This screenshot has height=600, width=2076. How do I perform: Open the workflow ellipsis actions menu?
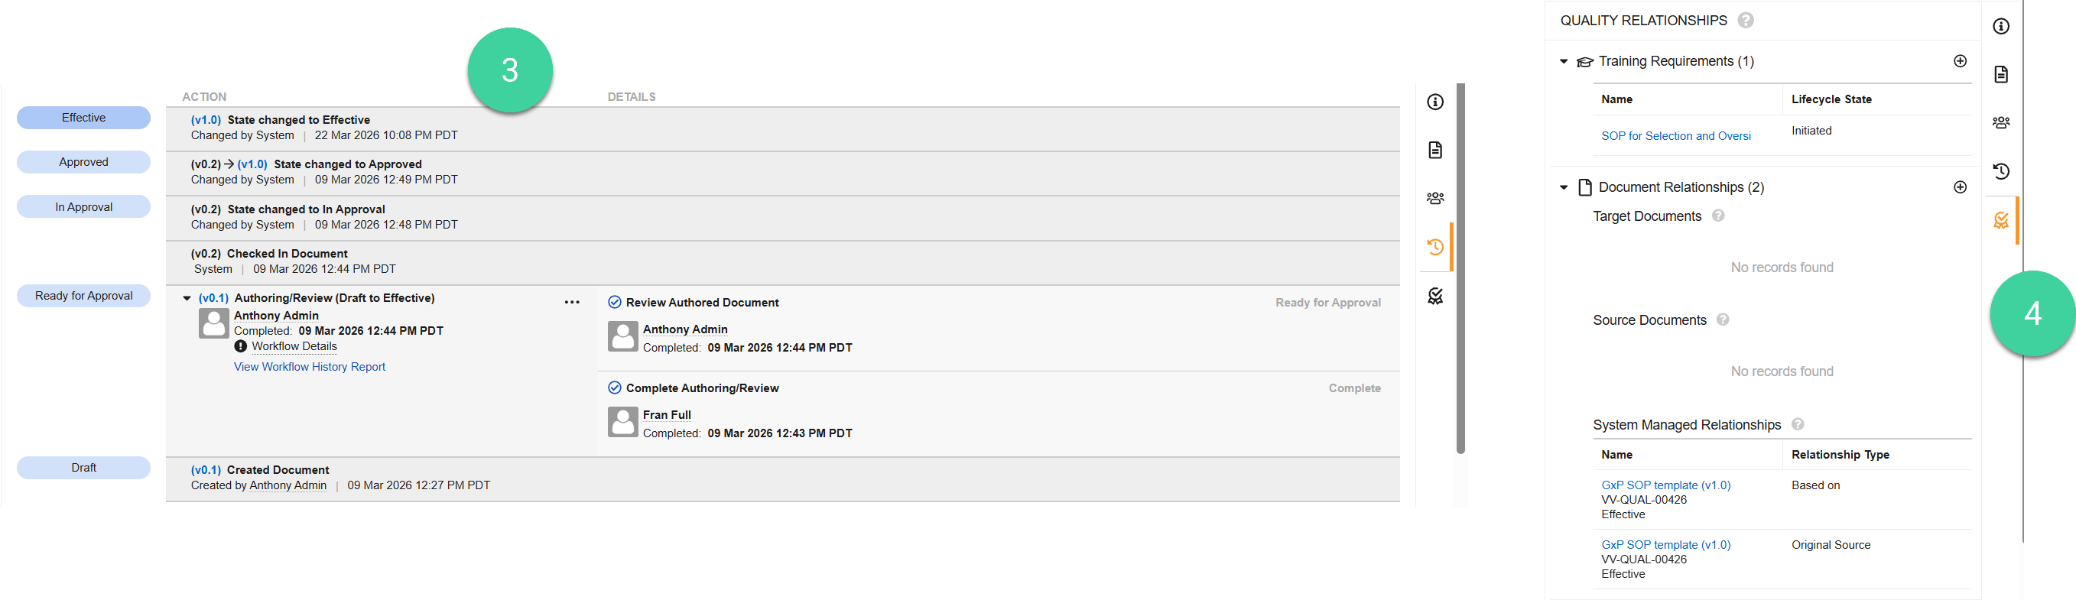pos(572,301)
